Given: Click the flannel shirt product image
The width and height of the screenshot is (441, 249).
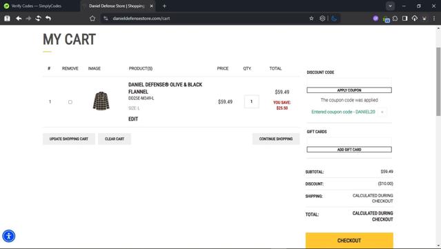Looking at the screenshot, I should coord(101,101).
